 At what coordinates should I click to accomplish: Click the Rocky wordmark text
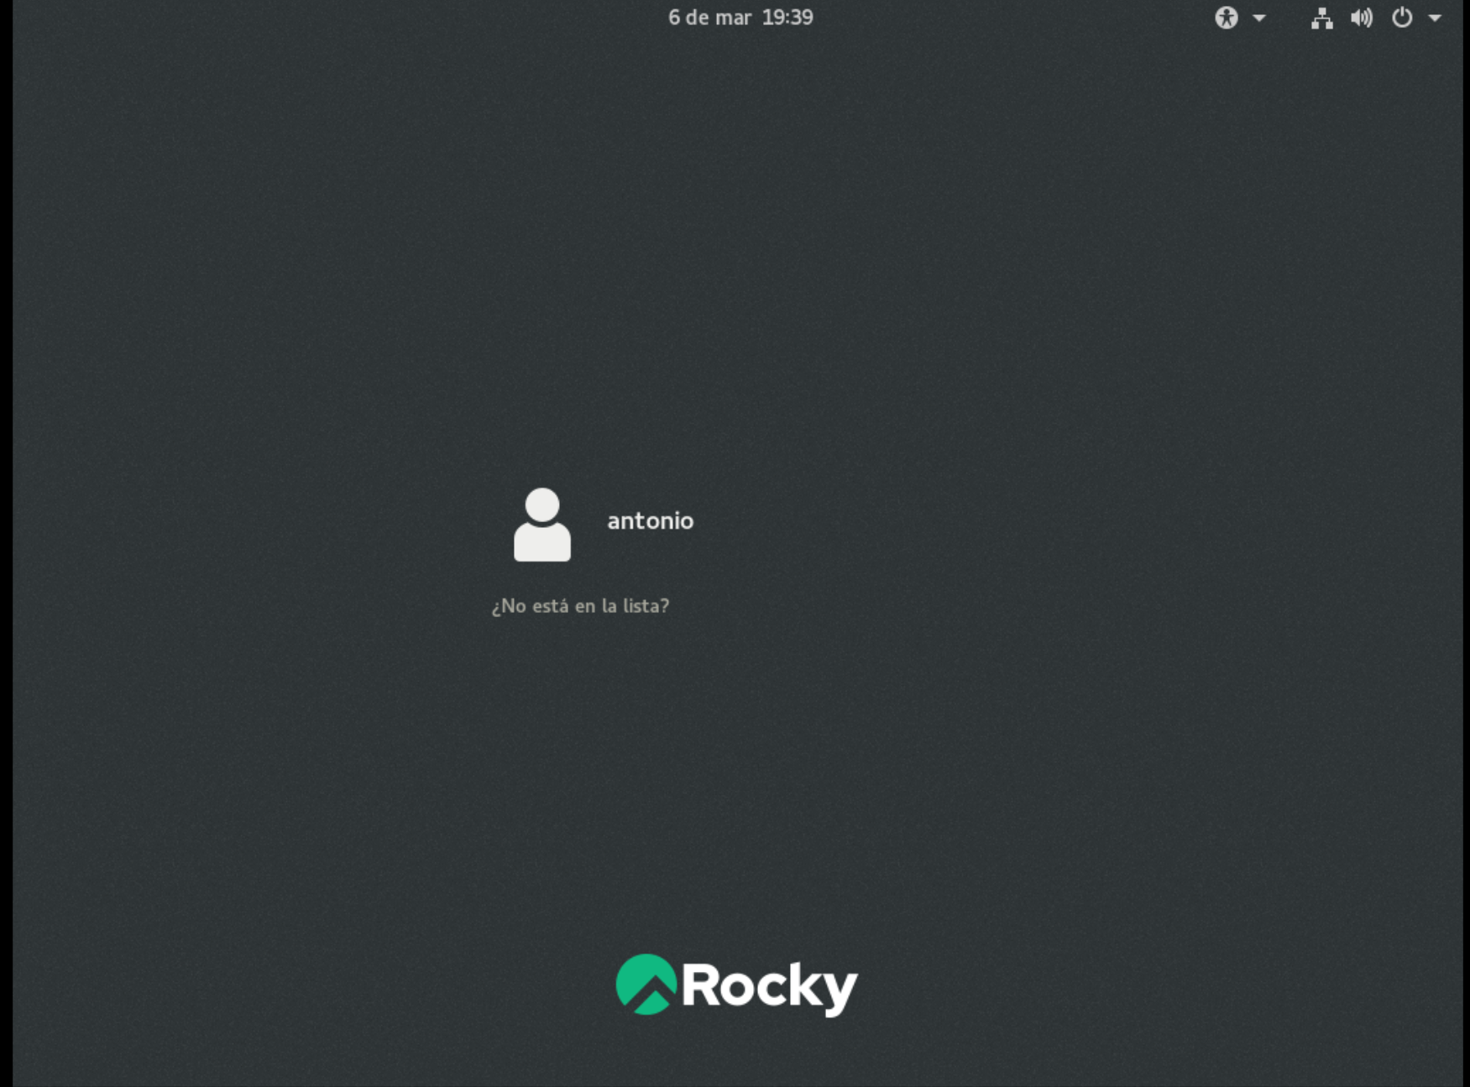(x=769, y=986)
